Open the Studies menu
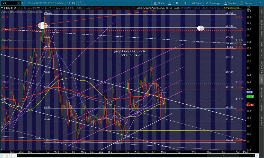The image size is (264, 158). [230, 3]
